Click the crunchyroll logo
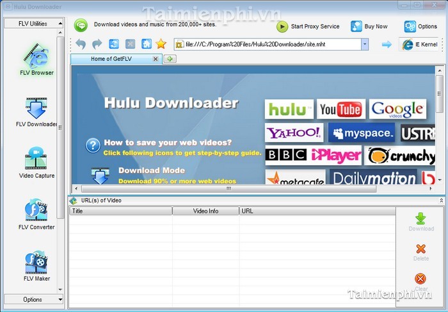This screenshot has width=448, height=312. (x=400, y=155)
